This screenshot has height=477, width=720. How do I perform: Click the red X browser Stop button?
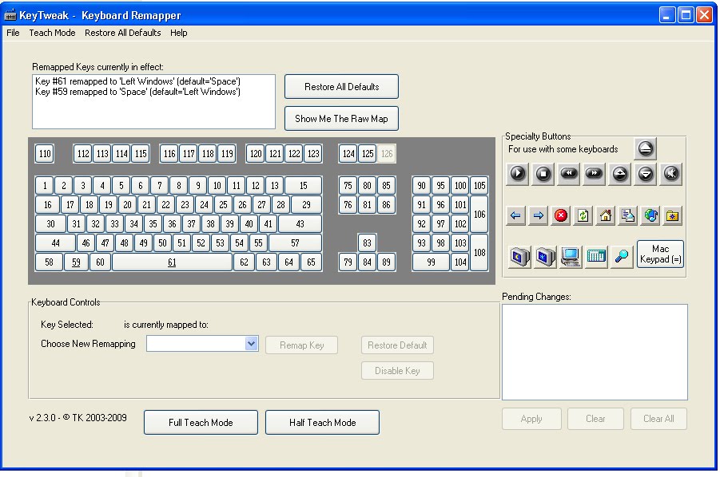[x=561, y=215]
